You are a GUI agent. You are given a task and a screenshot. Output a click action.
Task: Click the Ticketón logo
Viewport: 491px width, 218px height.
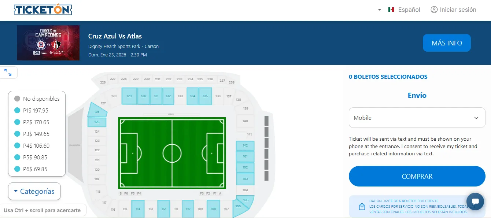43,10
